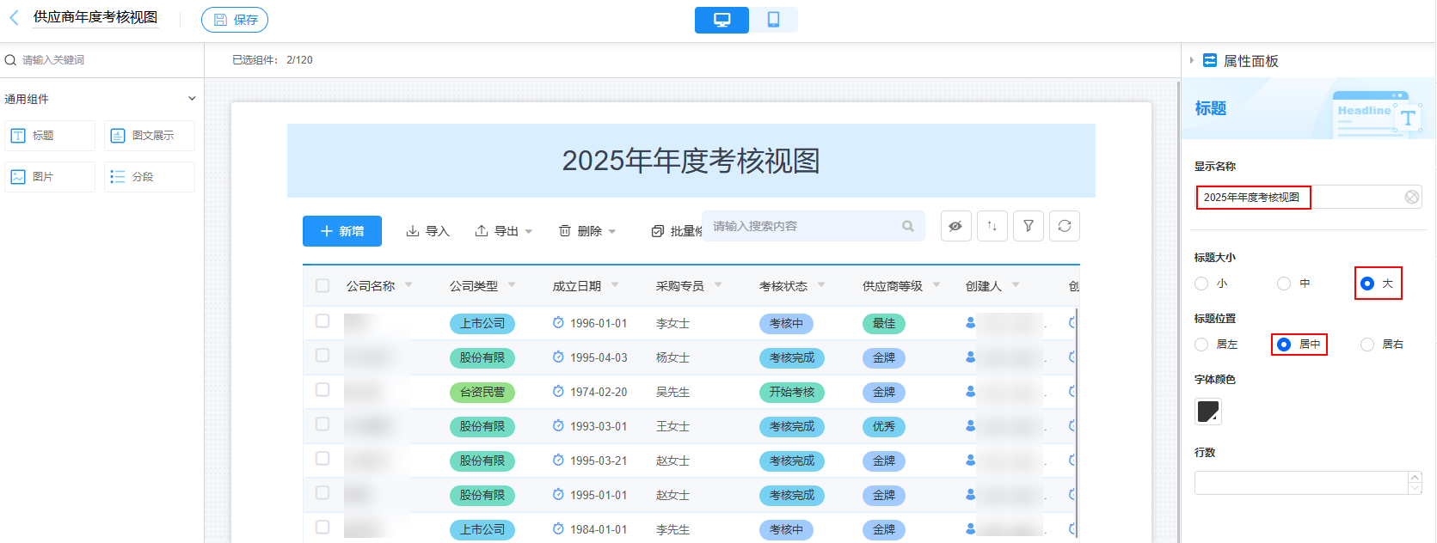Select the 图文展示 component
Screen dimensions: 1437x543
(x=150, y=136)
